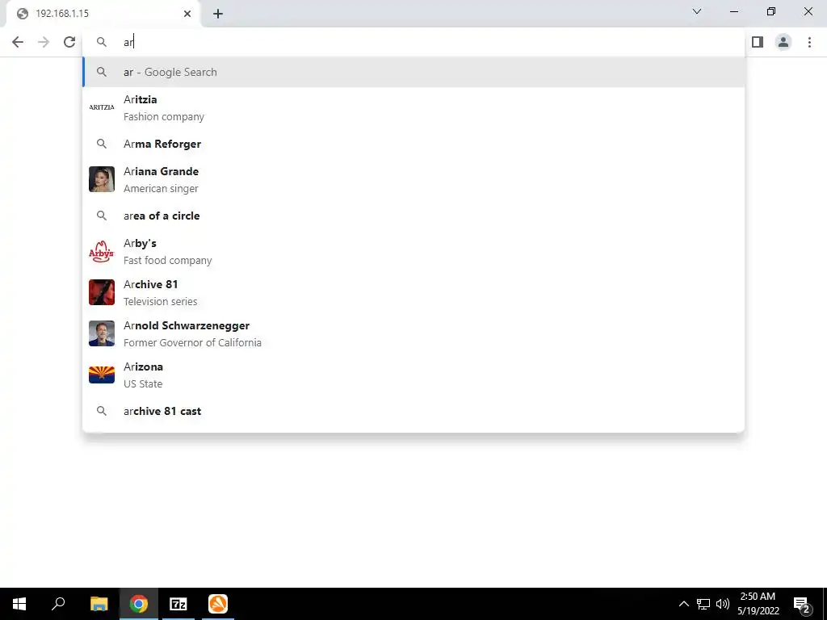This screenshot has height=620, width=827.
Task: Click the search icon beside Arma Reforger
Action: [x=102, y=144]
